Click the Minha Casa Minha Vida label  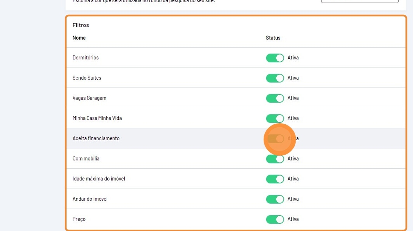[97, 118]
